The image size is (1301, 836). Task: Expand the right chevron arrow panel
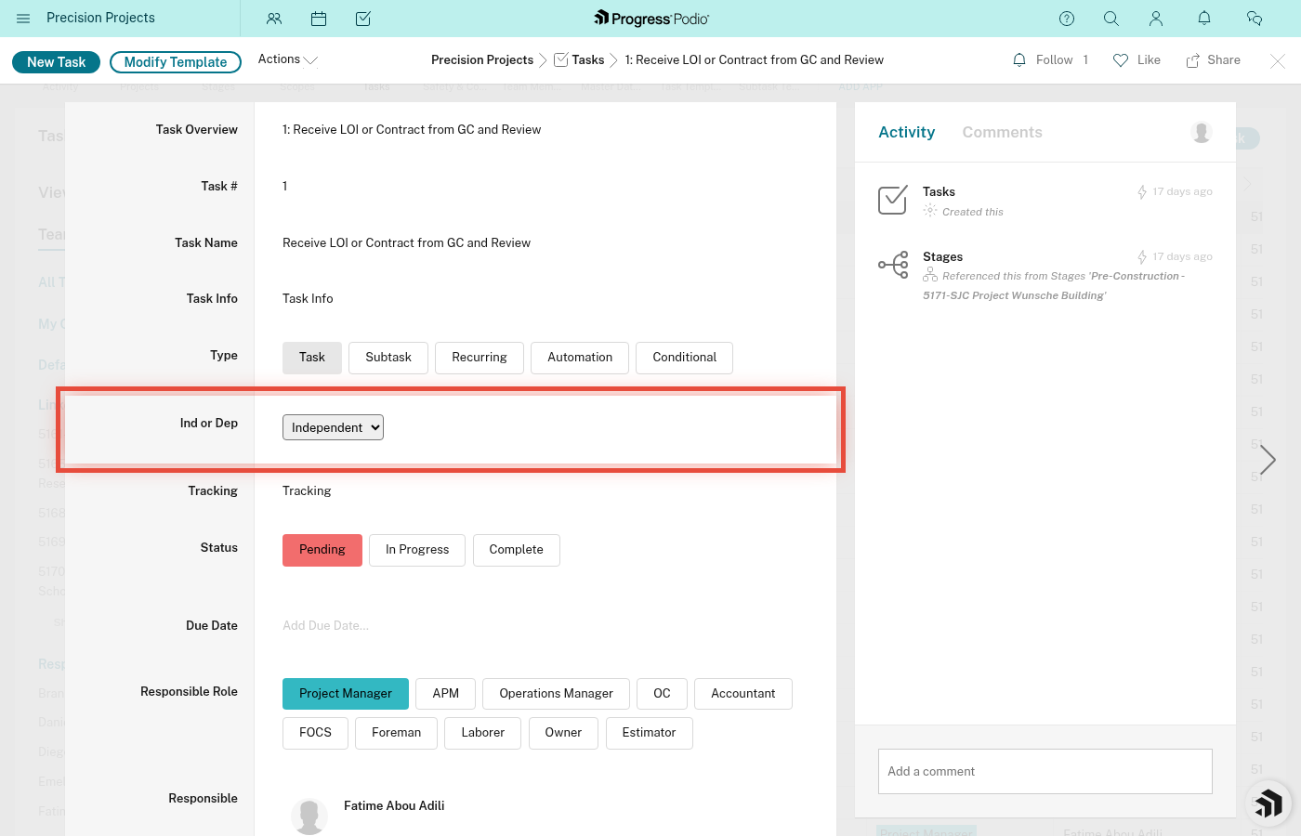(1268, 459)
